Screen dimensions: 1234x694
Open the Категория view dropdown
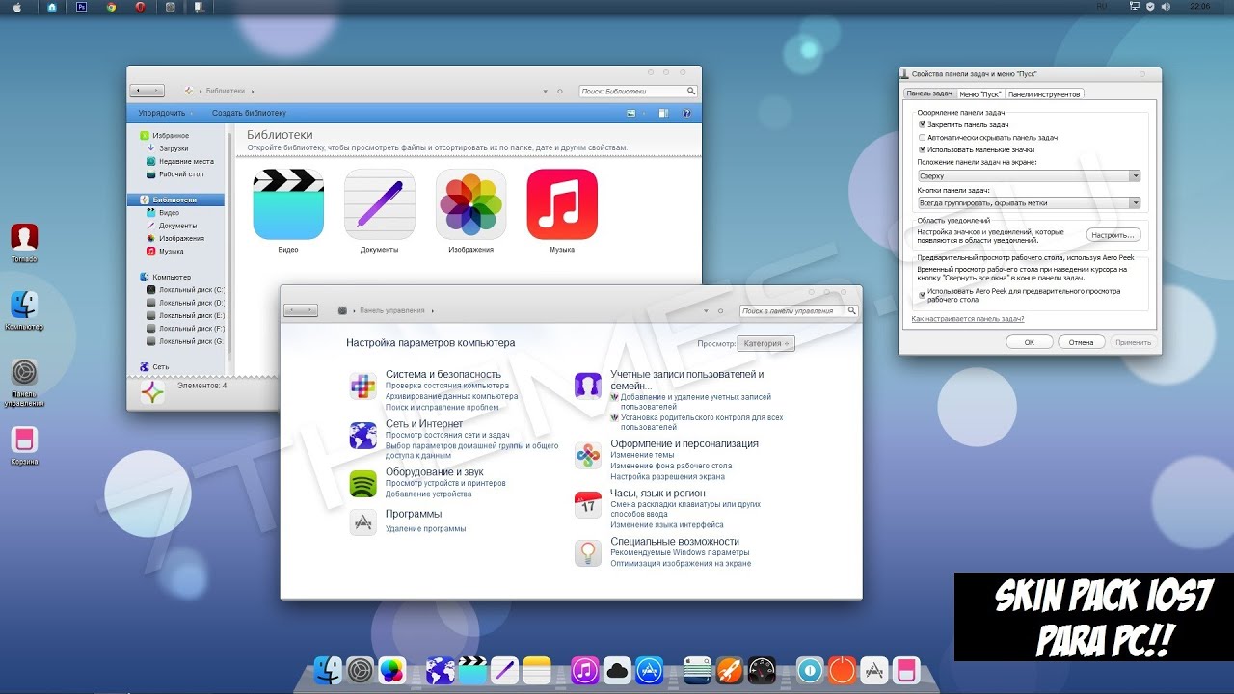[765, 343]
